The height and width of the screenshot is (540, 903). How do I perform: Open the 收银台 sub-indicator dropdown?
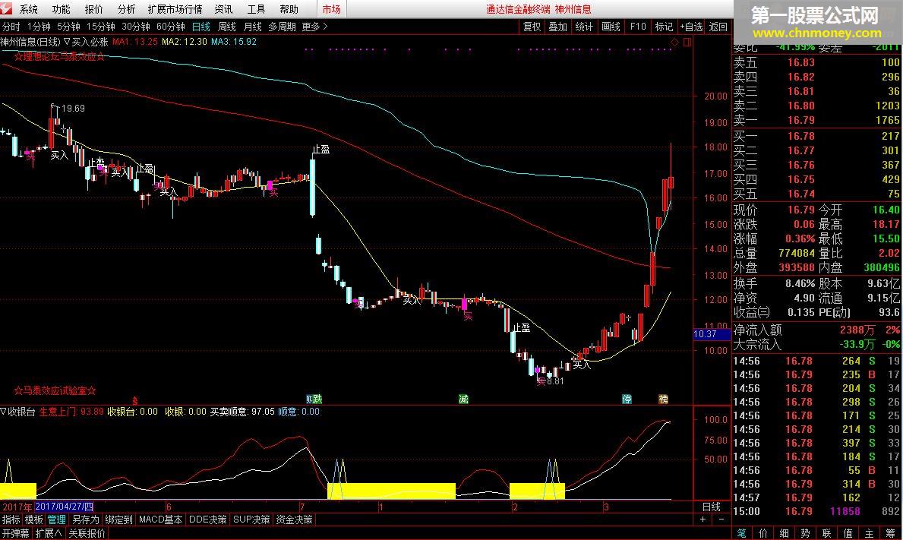[x=18, y=412]
